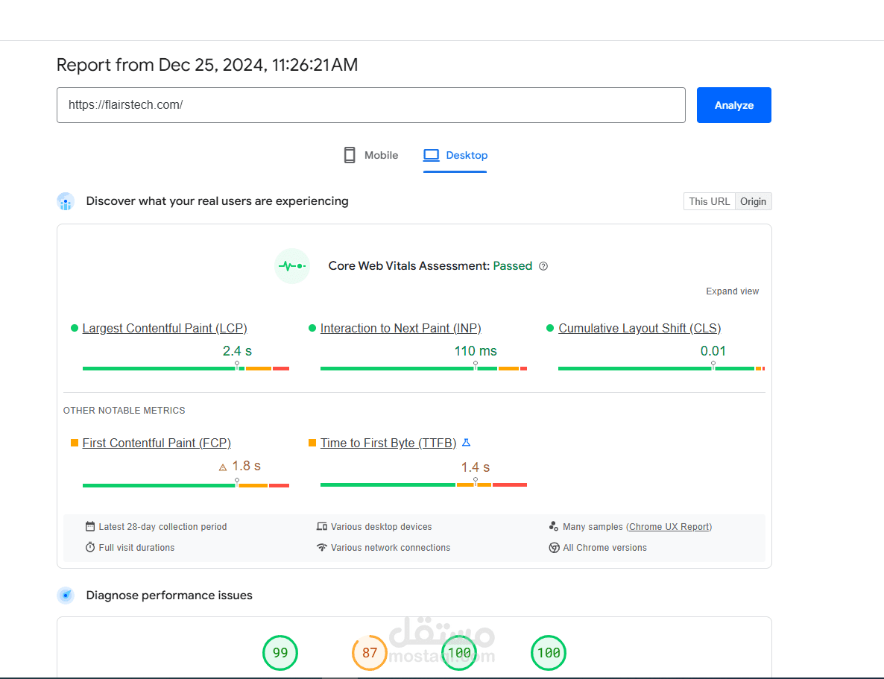Click the real users experience icon
Viewport: 884px width, 679px height.
pos(66,201)
